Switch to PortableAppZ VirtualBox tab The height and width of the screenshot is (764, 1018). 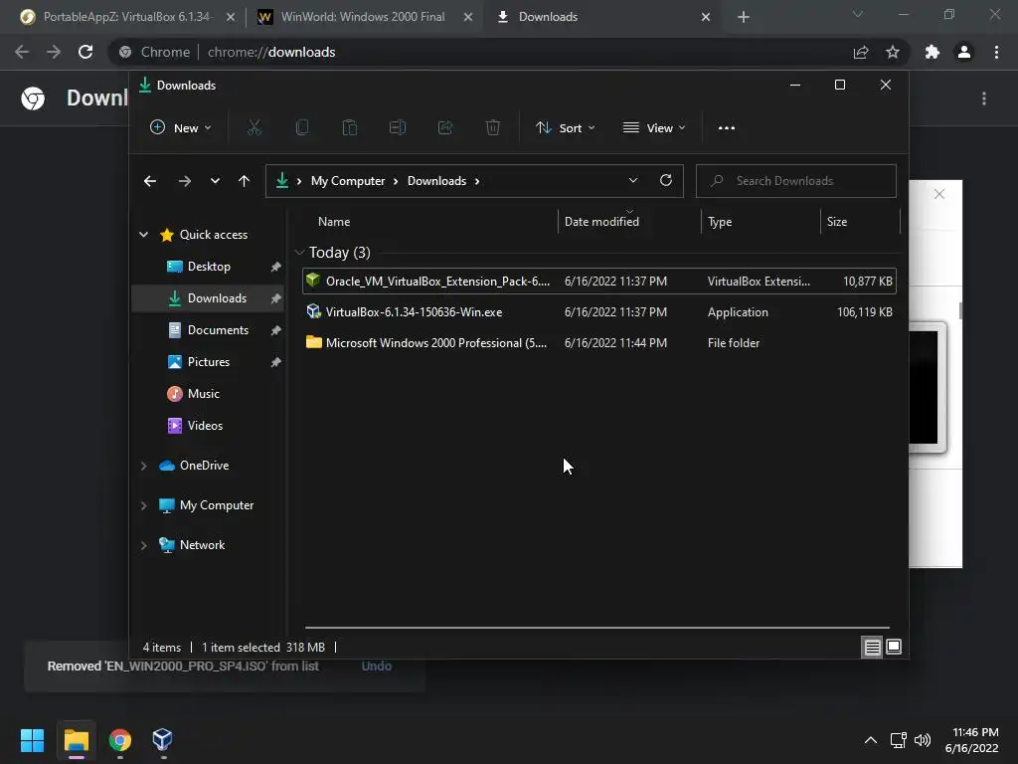tap(128, 17)
